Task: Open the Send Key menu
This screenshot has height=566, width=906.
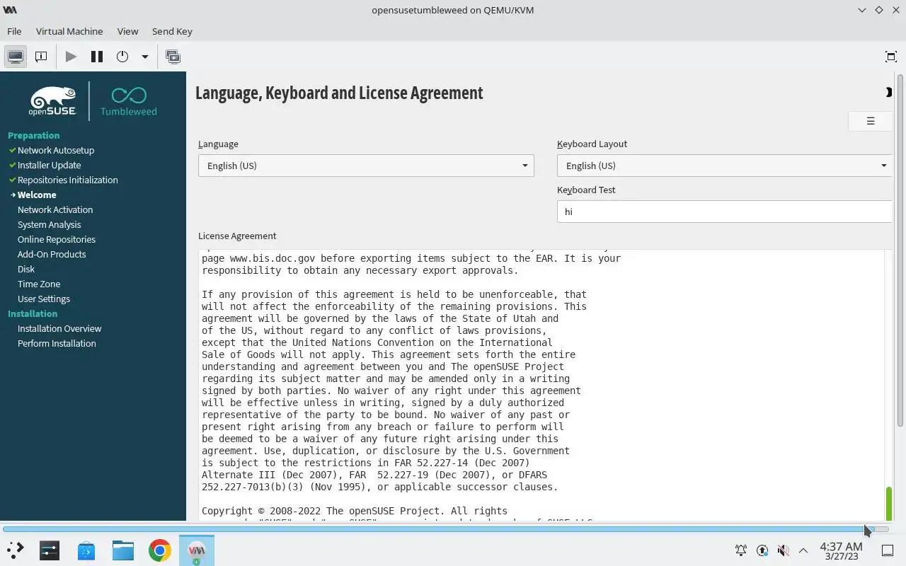Action: [172, 31]
